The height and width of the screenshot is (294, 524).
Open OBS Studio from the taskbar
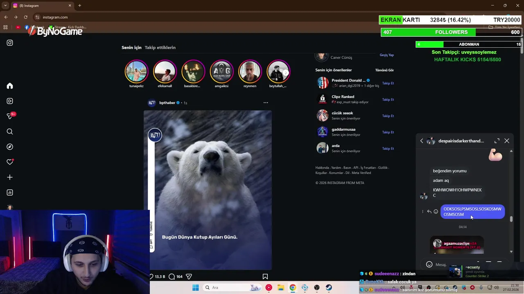pos(317,287)
